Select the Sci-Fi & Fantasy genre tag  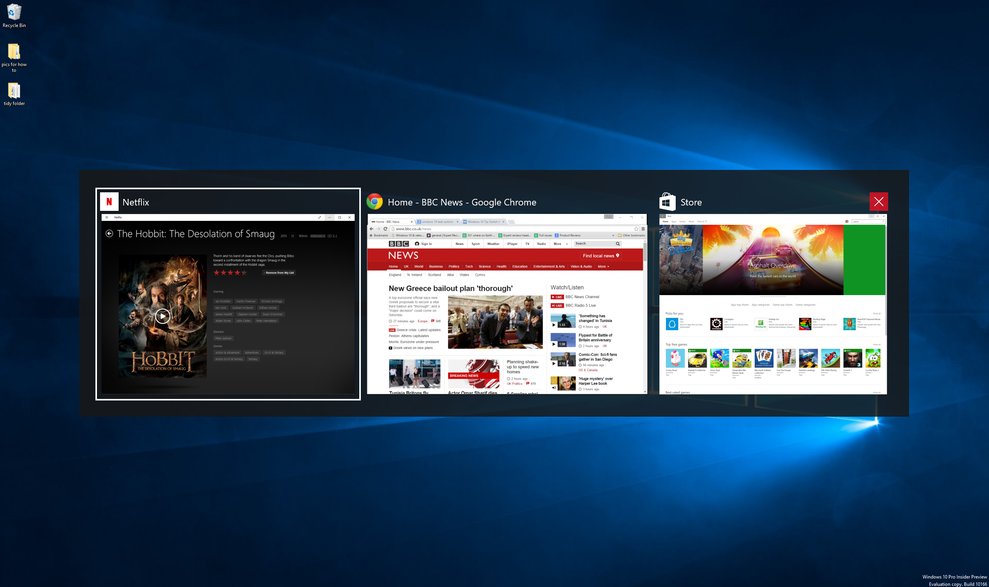tap(274, 353)
